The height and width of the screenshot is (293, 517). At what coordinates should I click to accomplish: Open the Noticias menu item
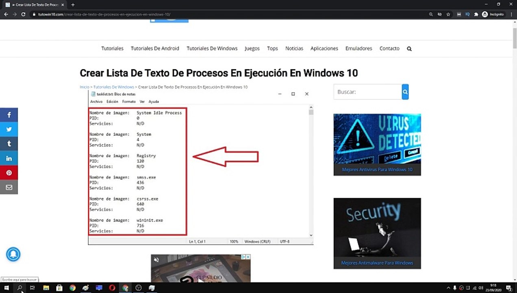point(294,48)
